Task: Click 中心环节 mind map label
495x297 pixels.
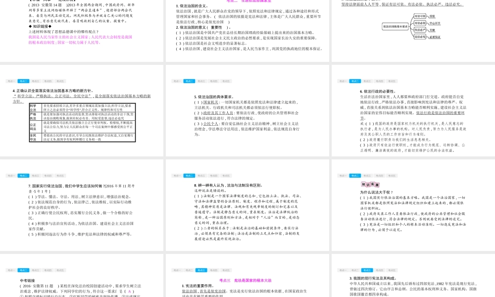Action: 435,23
